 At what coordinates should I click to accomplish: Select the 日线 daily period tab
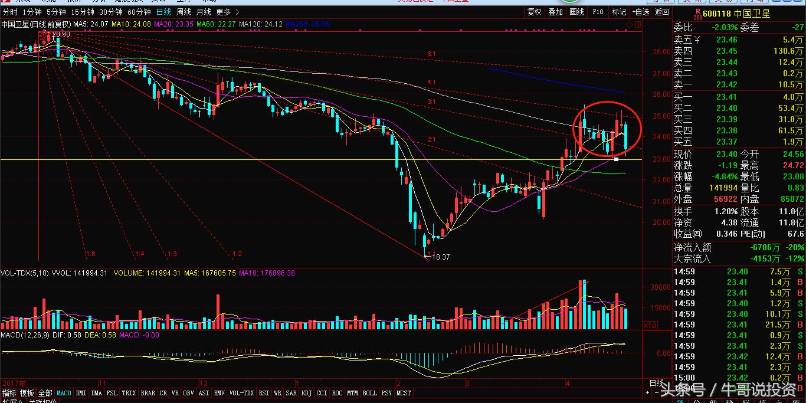164,12
